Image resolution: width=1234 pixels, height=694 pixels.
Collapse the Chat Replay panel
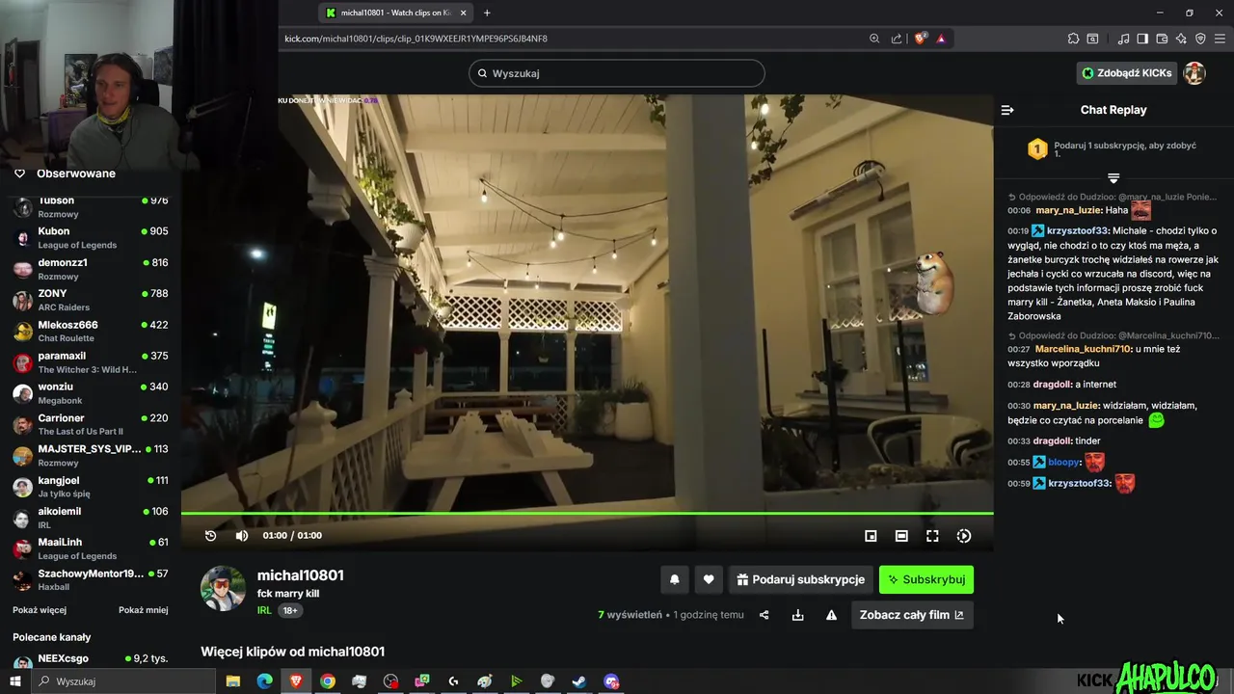[1007, 110]
